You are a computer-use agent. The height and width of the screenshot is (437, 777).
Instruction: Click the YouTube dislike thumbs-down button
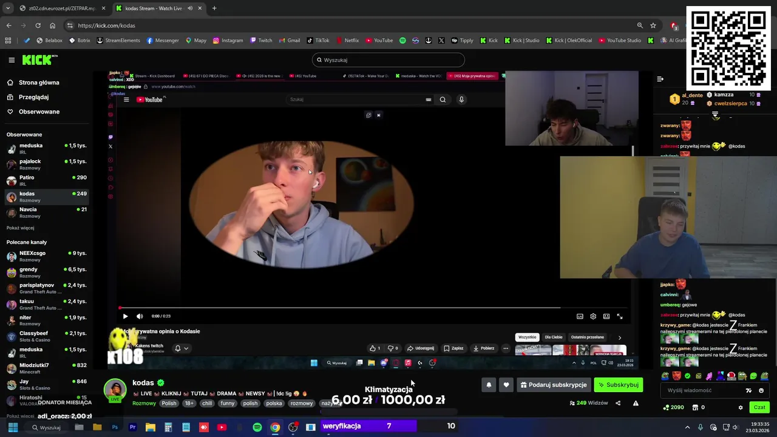point(393,348)
